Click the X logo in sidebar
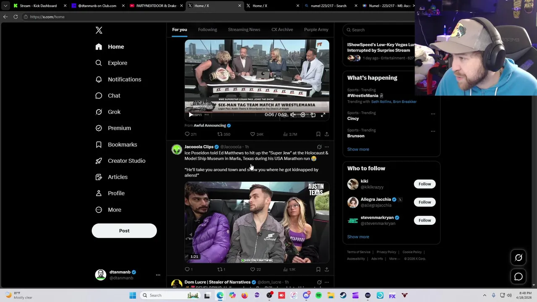The width and height of the screenshot is (537, 302). [99, 30]
